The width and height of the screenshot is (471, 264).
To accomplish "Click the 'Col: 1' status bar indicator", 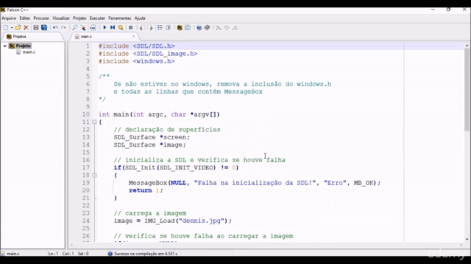I will pos(68,254).
